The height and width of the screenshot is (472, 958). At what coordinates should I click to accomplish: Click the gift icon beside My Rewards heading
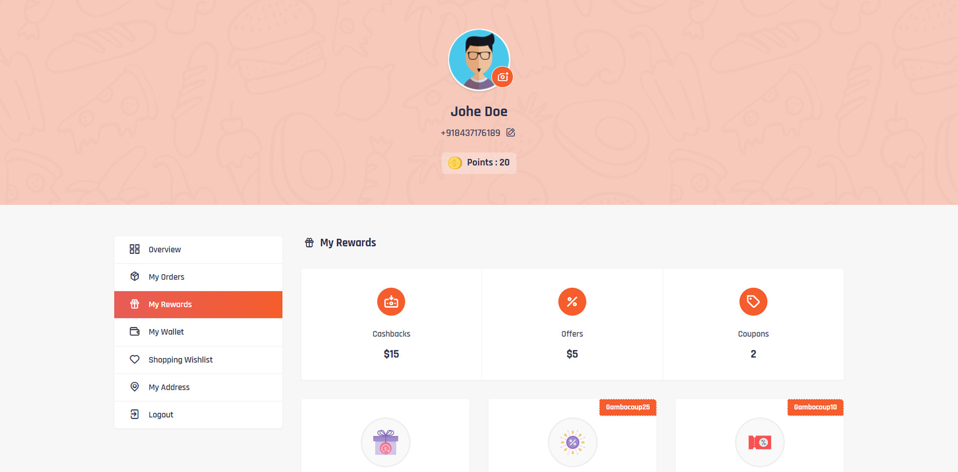point(309,243)
